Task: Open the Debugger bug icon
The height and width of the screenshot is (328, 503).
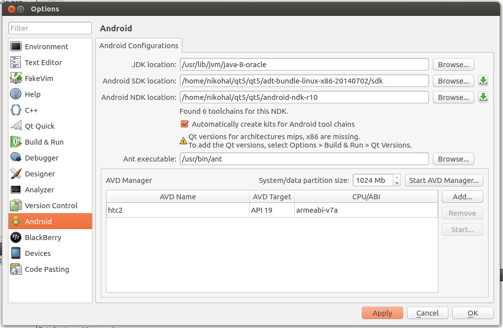Action: pos(16,158)
